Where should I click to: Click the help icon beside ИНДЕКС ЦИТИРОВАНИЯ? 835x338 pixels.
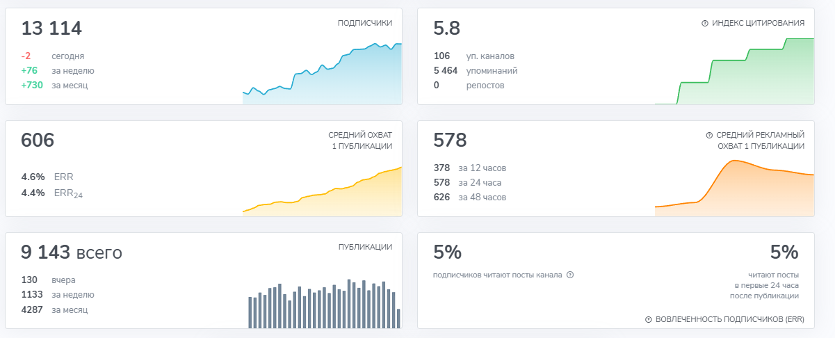[705, 23]
